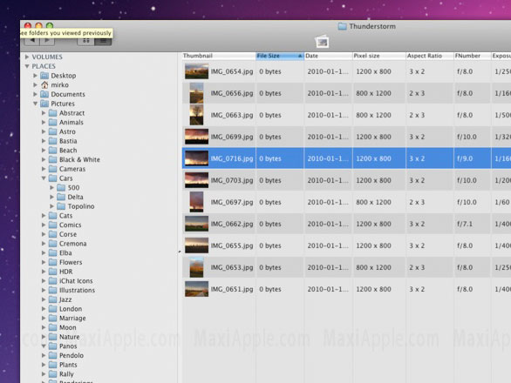This screenshot has width=511, height=383.
Task: Click the Cameras folder icon
Action: pos(53,169)
